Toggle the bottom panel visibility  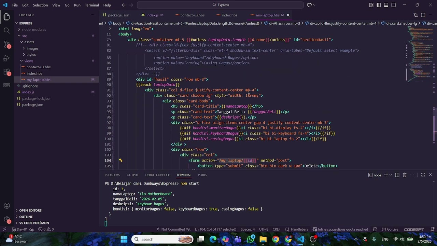click(x=386, y=5)
